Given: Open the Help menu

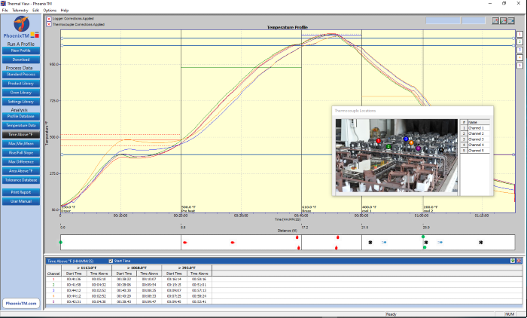Looking at the screenshot, I should click(65, 11).
